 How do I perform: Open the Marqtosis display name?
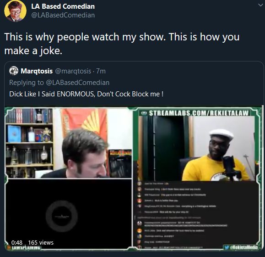pyautogui.click(x=37, y=71)
